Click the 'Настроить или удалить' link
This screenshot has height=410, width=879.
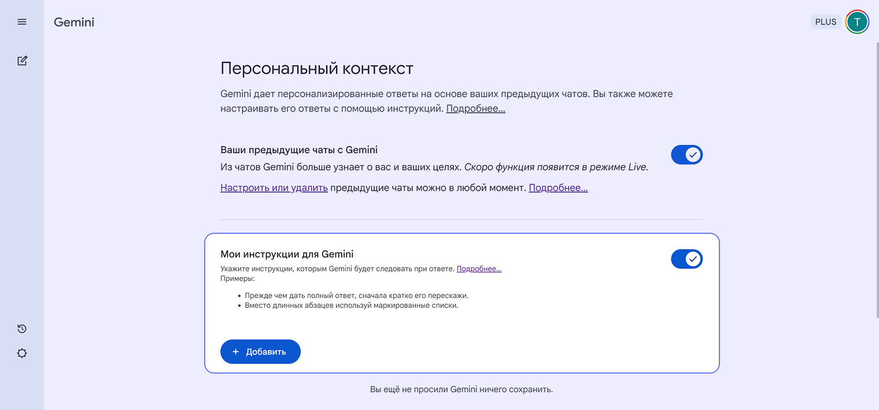274,188
